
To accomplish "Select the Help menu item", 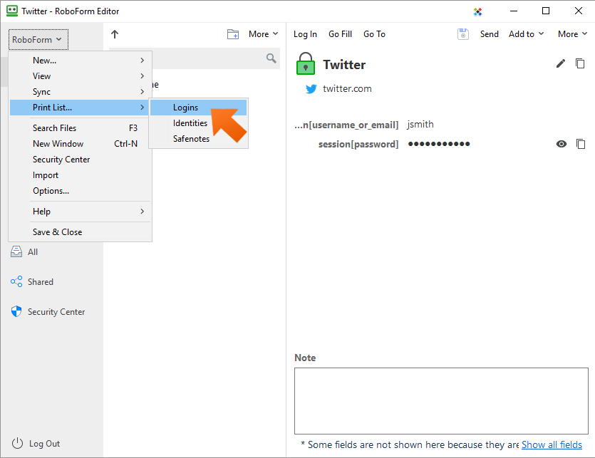I will [x=80, y=212].
